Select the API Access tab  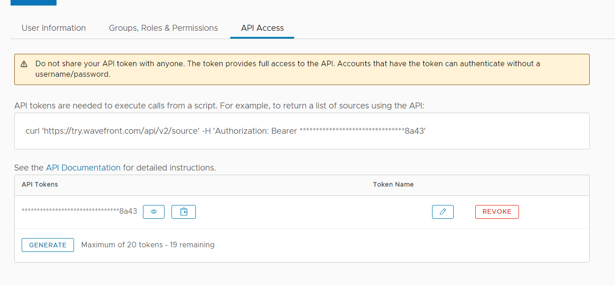coord(262,28)
